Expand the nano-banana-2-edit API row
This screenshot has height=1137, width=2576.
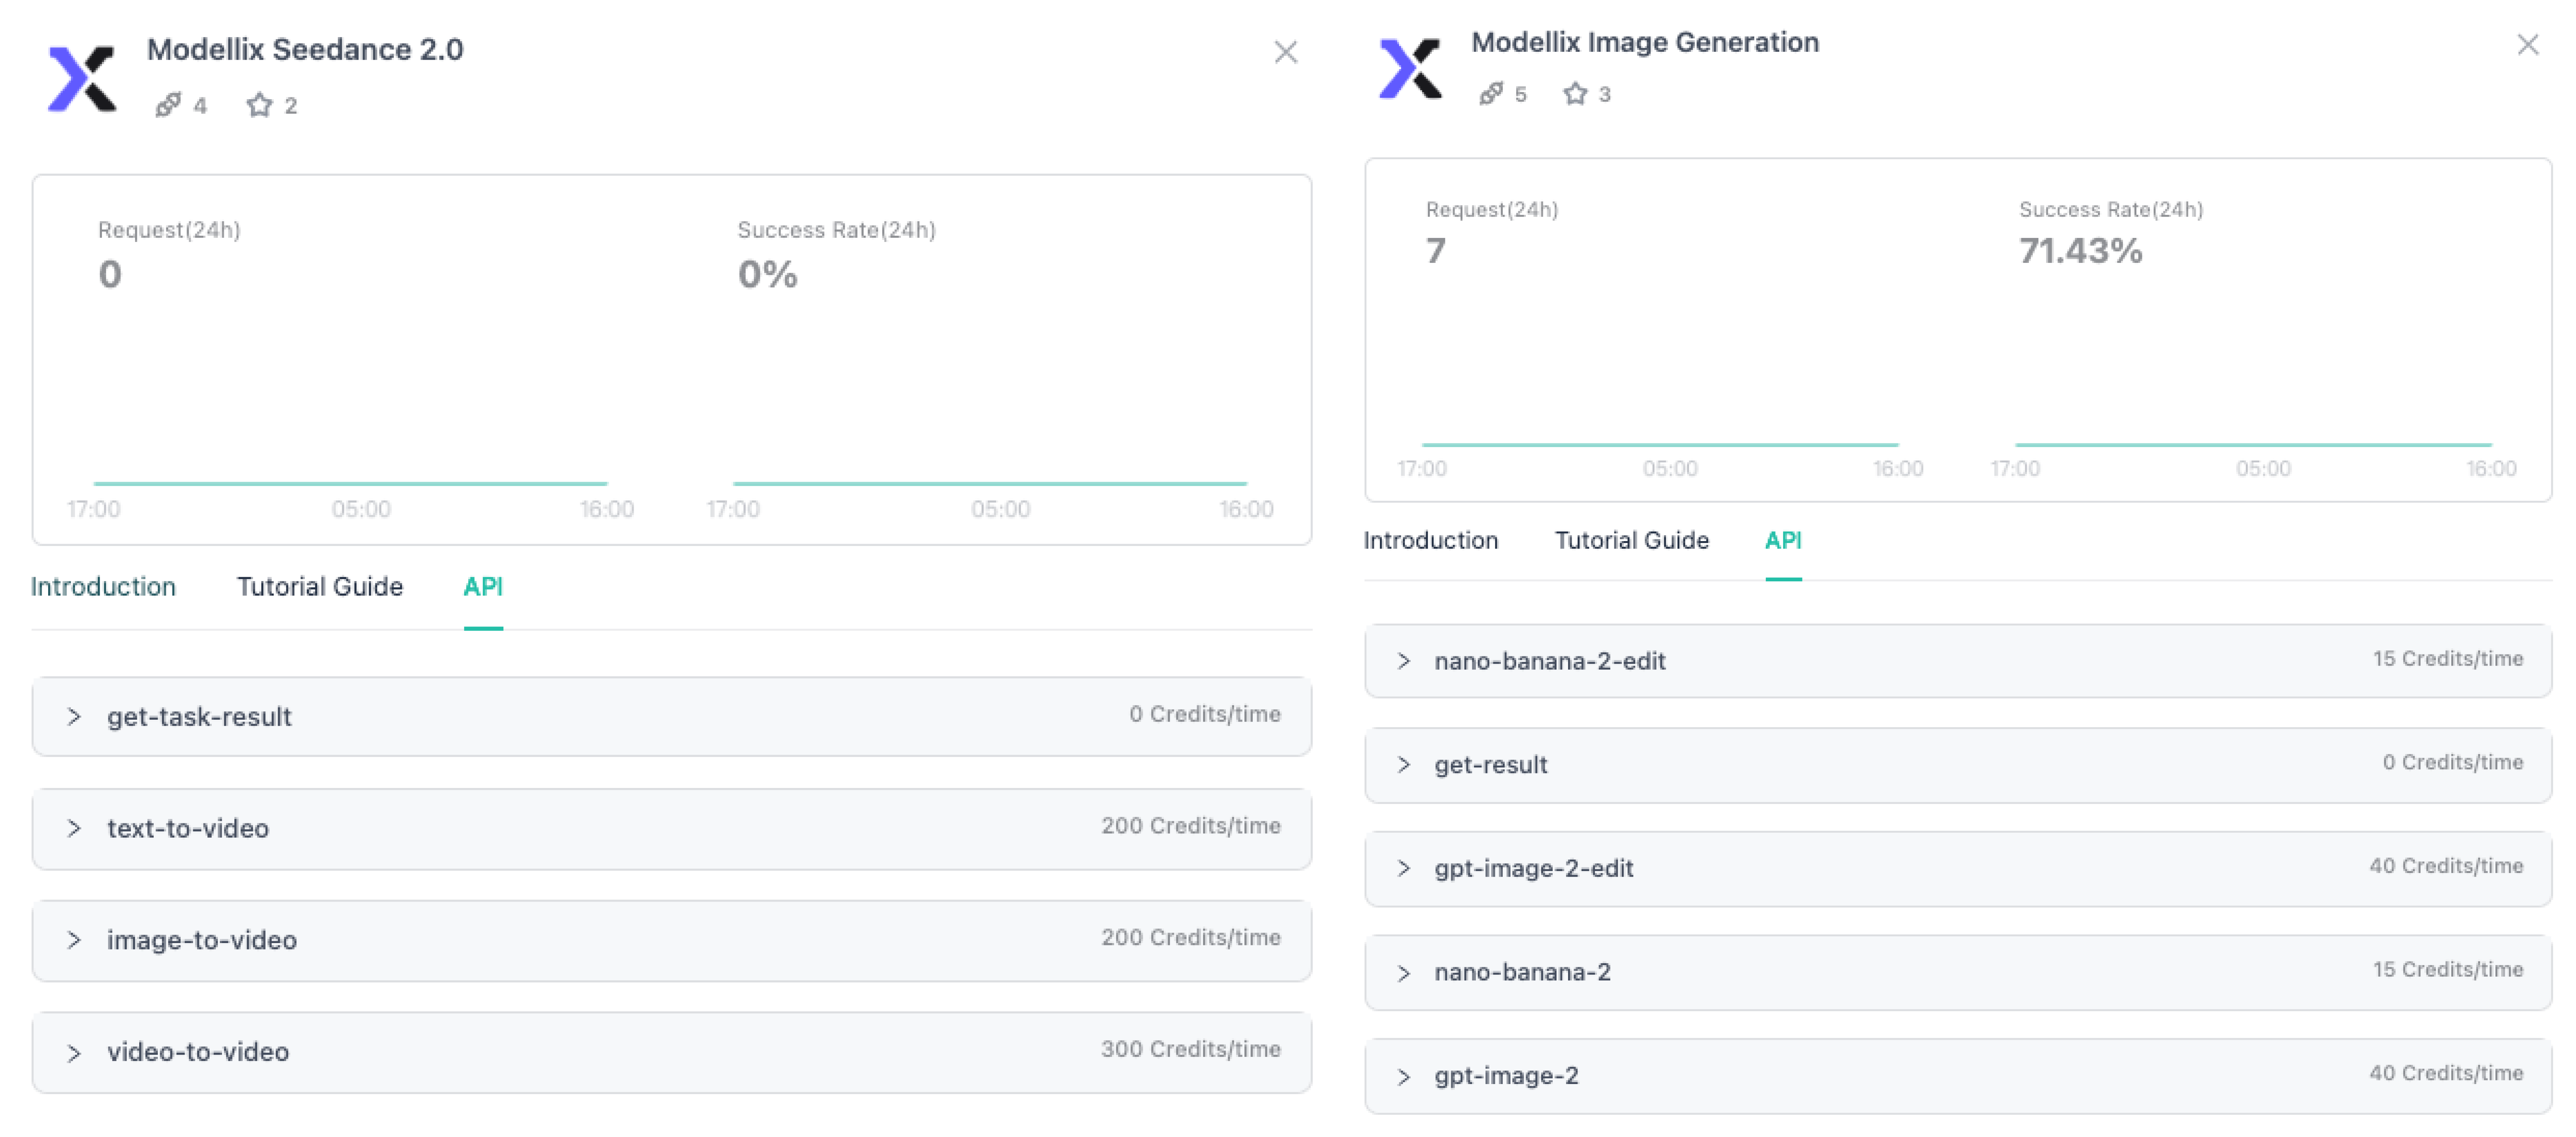pos(1958,660)
